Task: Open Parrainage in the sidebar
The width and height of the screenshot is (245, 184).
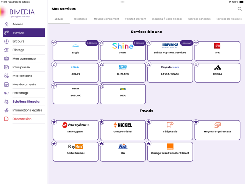Action: [x=24, y=93]
